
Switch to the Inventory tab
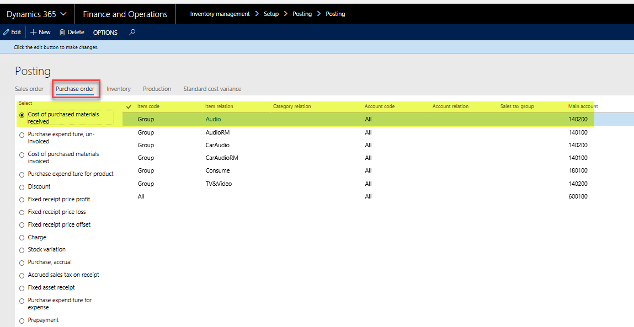pos(119,89)
